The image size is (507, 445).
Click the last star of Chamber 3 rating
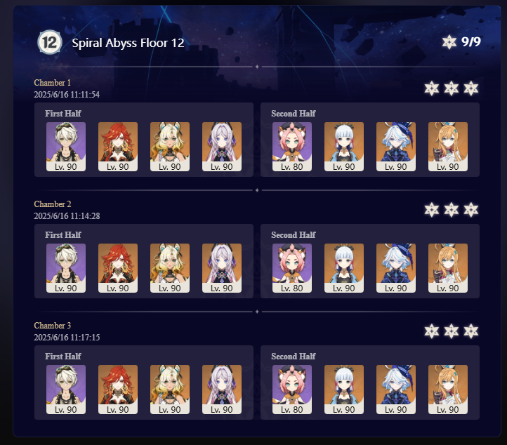(470, 331)
